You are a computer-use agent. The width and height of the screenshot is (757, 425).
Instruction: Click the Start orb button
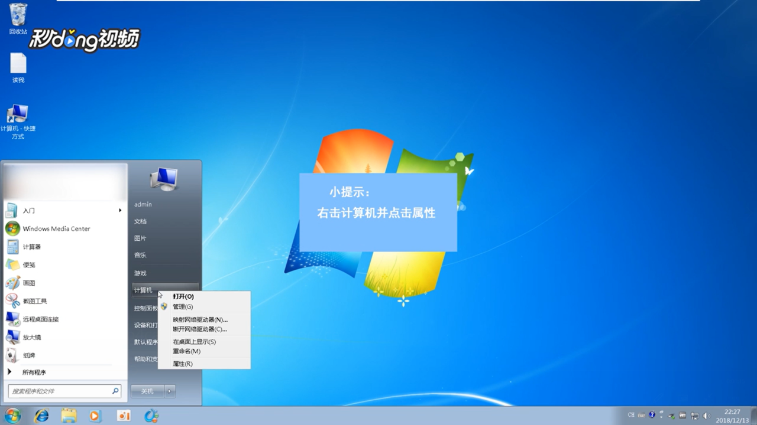(12, 416)
